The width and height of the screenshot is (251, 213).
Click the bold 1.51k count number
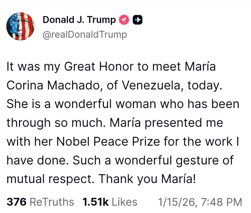[95, 202]
